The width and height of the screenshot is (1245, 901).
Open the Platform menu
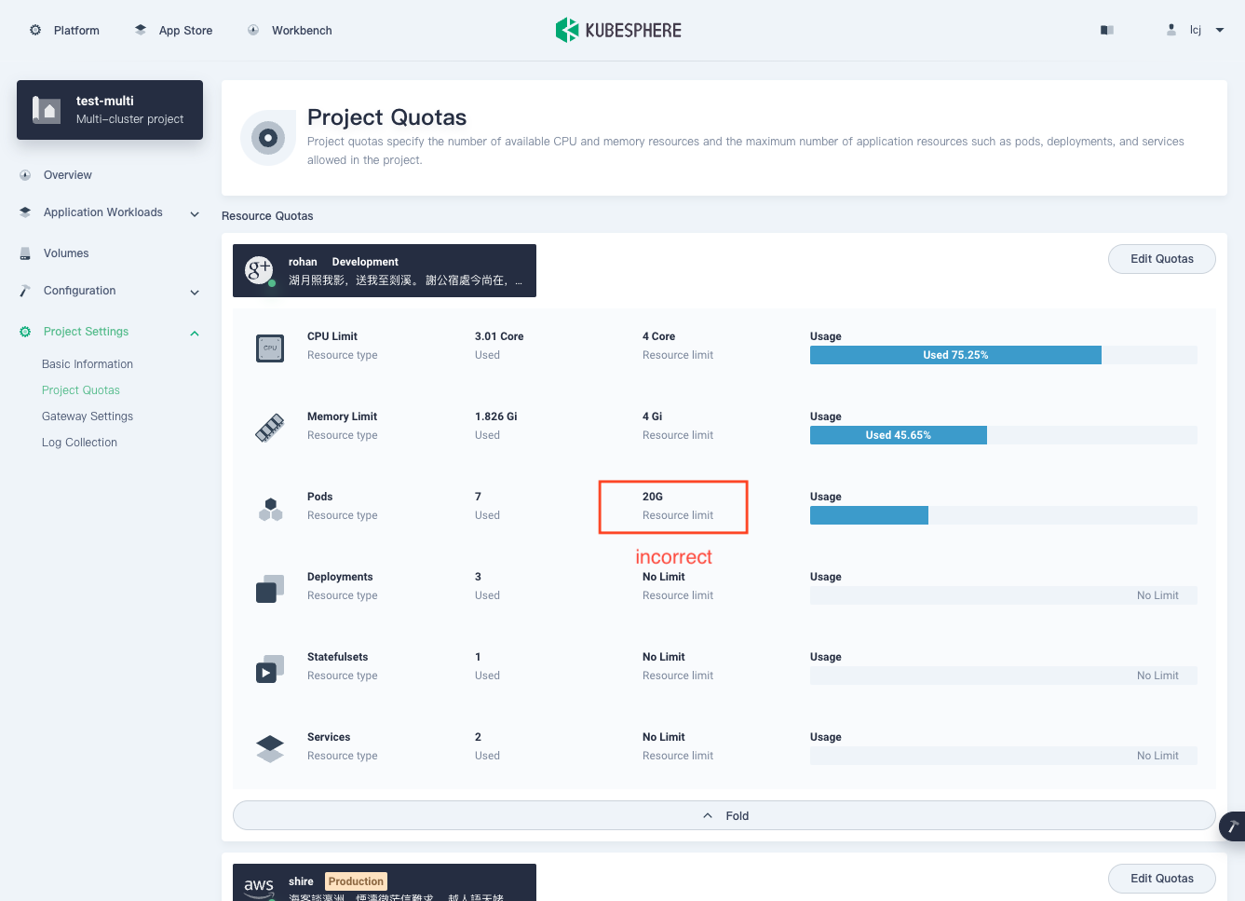[64, 30]
